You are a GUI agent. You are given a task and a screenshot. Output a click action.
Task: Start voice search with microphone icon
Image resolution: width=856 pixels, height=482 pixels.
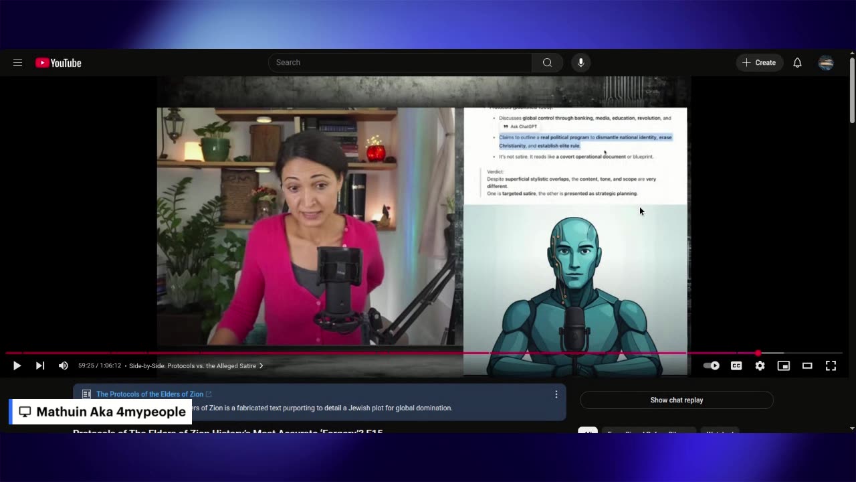pos(580,62)
